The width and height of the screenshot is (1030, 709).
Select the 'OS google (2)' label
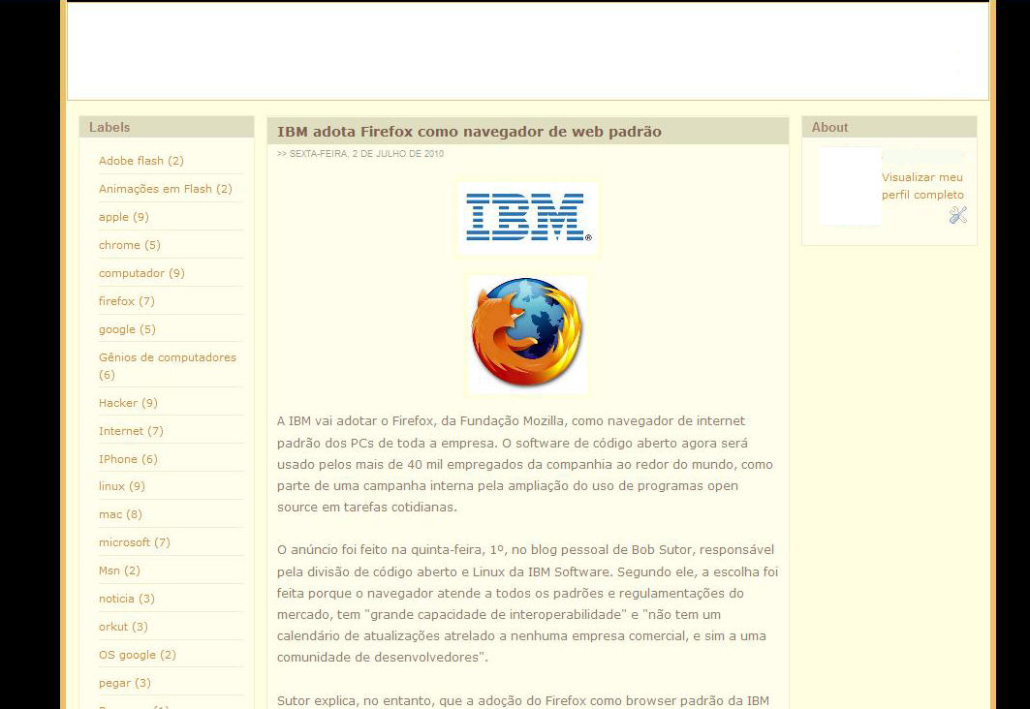[x=138, y=655]
